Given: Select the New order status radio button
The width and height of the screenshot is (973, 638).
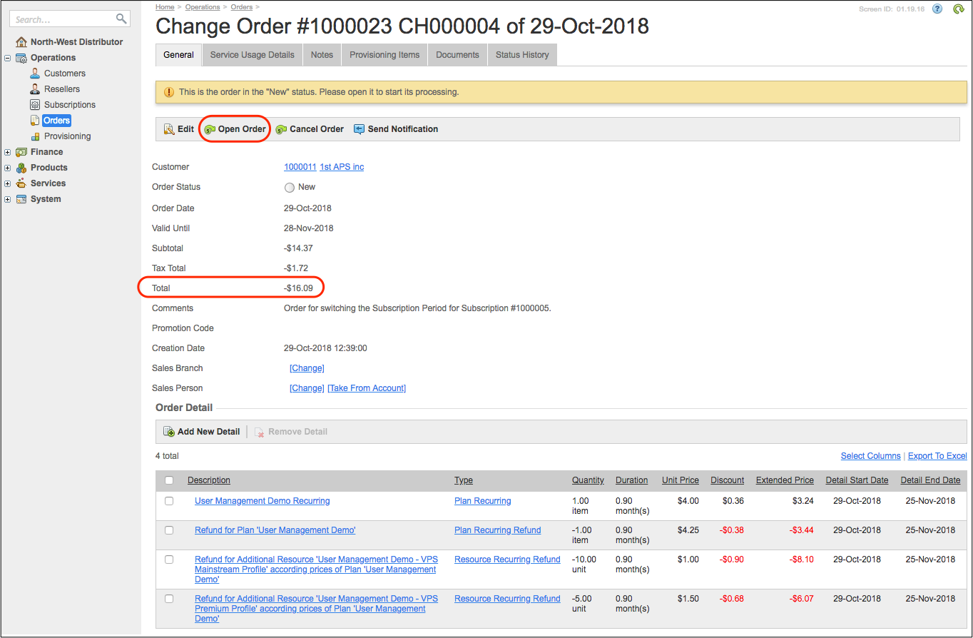Looking at the screenshot, I should coord(289,188).
